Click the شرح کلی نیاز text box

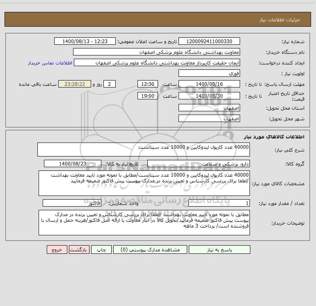[144, 150]
